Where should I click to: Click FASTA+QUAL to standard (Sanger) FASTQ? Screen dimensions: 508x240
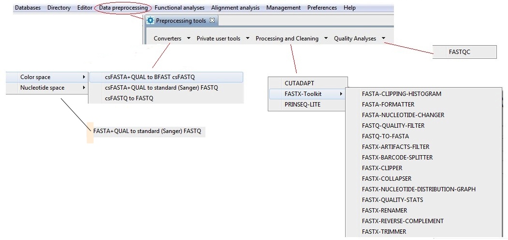(x=147, y=131)
